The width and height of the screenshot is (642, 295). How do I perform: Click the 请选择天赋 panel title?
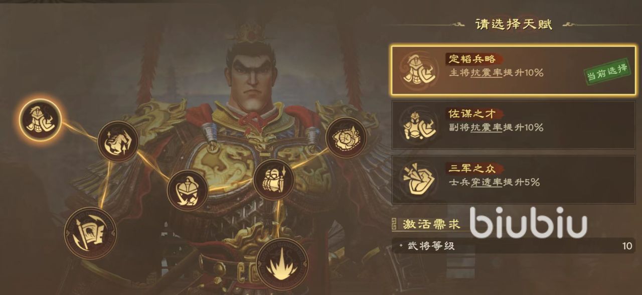pos(514,25)
